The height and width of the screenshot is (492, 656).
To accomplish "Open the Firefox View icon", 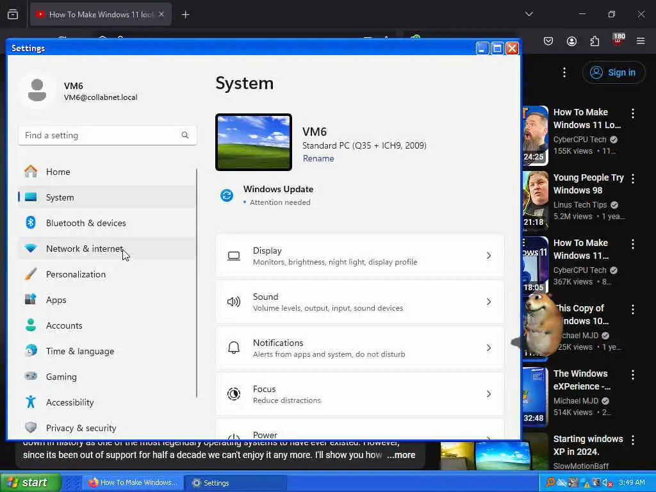I will pos(13,15).
